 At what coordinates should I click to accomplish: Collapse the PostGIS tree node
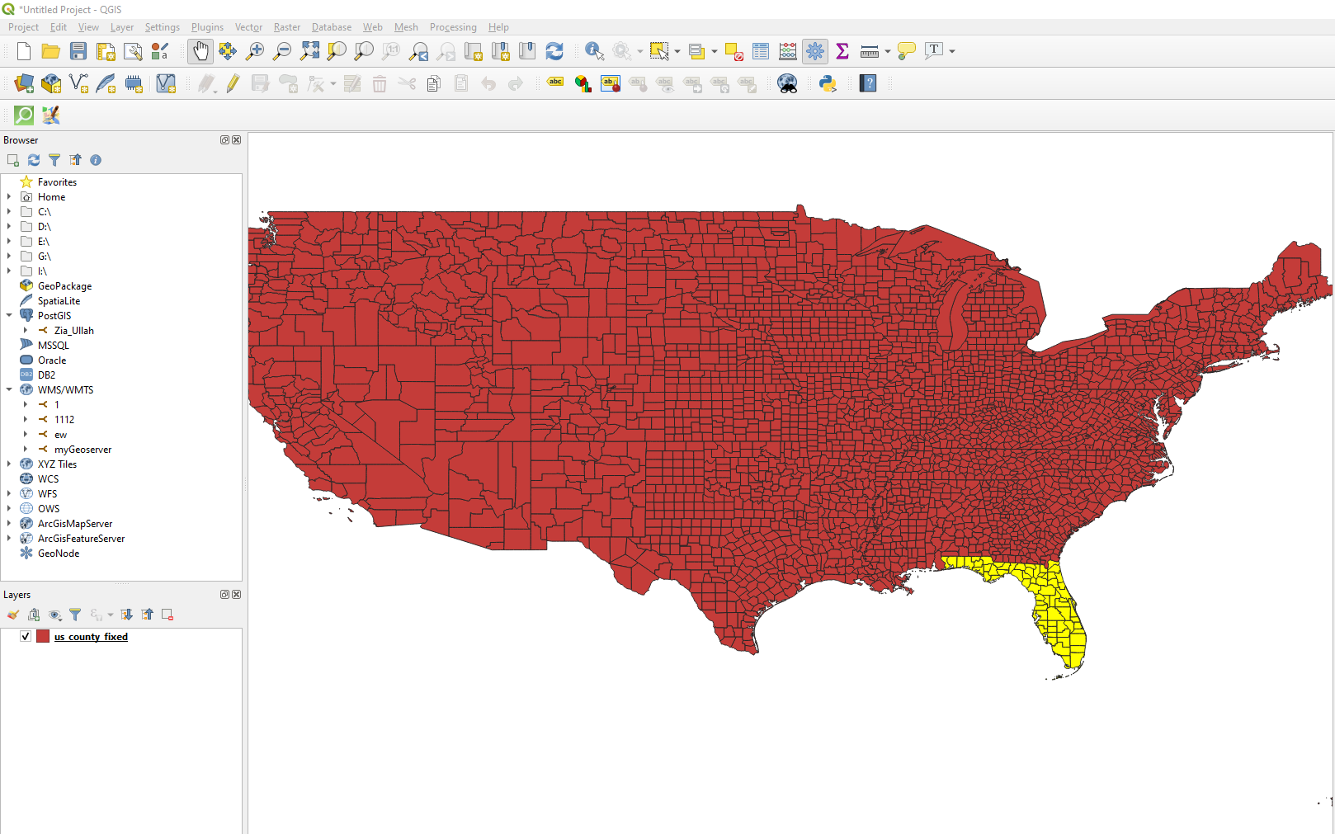[9, 315]
